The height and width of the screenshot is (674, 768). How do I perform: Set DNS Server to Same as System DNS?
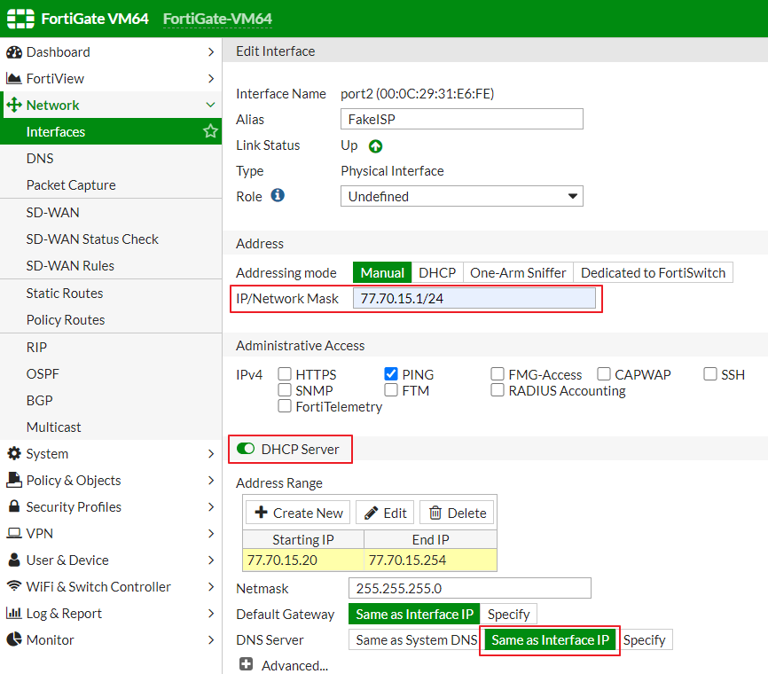416,639
